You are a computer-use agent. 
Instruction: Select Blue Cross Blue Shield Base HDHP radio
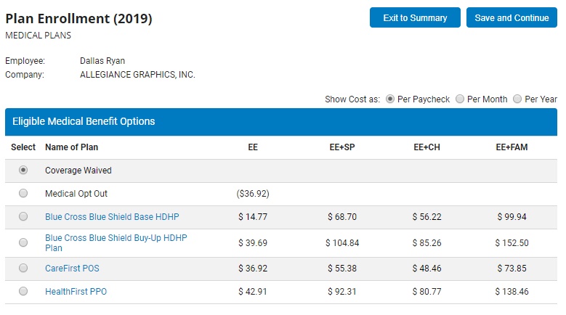pos(23,216)
